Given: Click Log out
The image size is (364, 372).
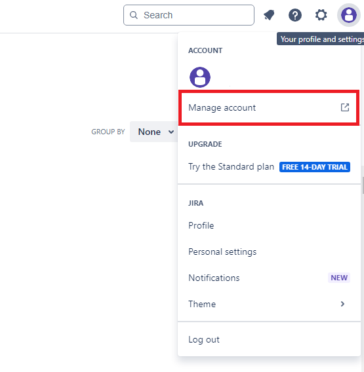Looking at the screenshot, I should click(x=269, y=339).
